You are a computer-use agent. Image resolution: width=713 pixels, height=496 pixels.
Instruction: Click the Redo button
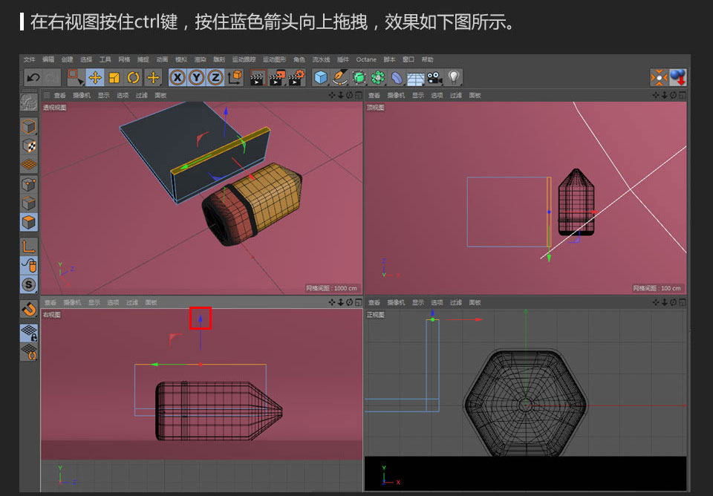click(52, 77)
